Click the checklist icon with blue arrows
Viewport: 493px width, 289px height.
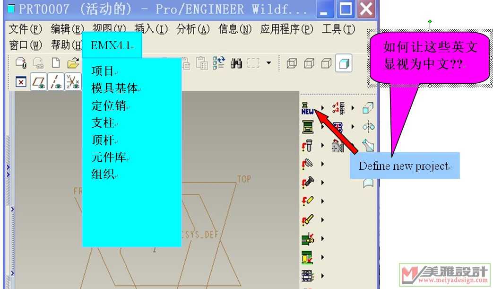(x=219, y=63)
